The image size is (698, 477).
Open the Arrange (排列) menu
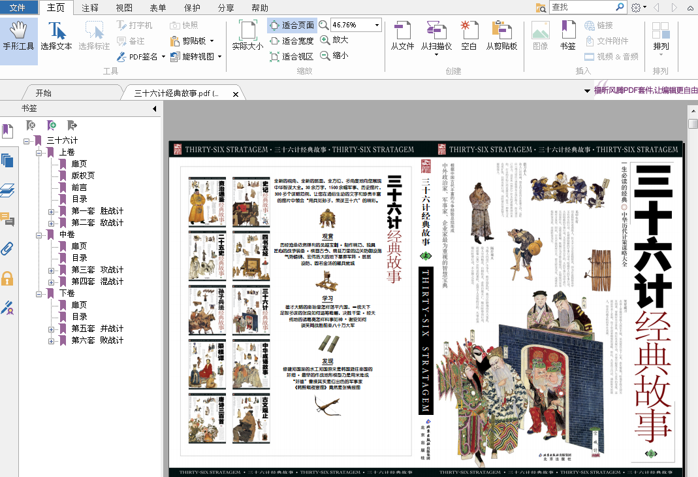tap(661, 39)
